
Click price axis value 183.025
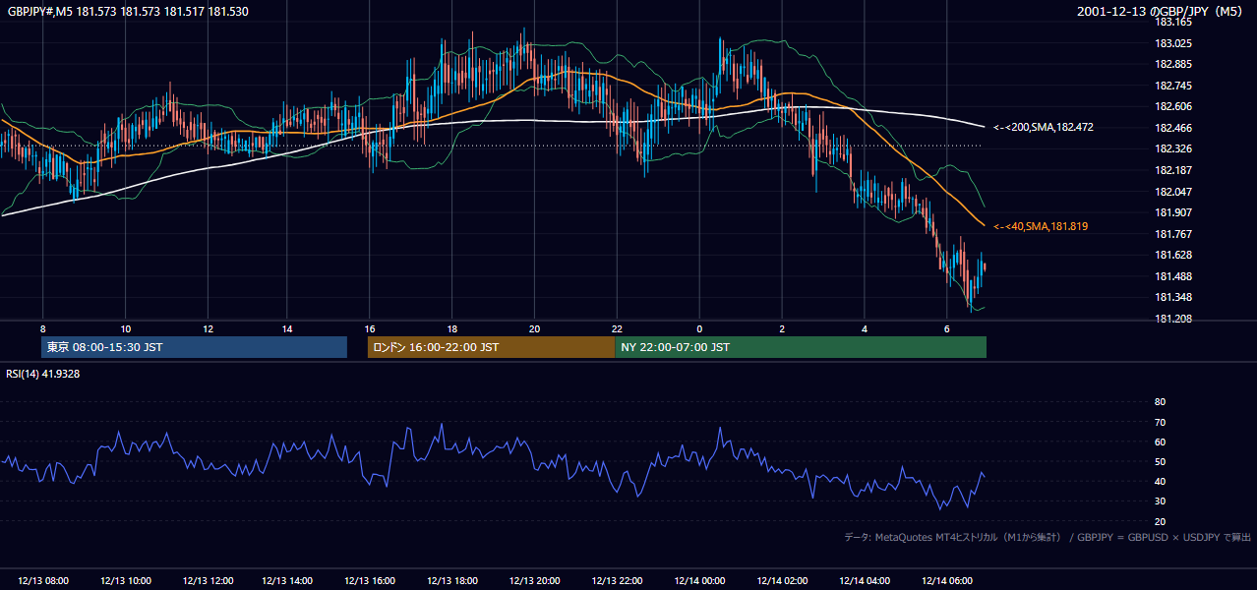tap(1173, 43)
